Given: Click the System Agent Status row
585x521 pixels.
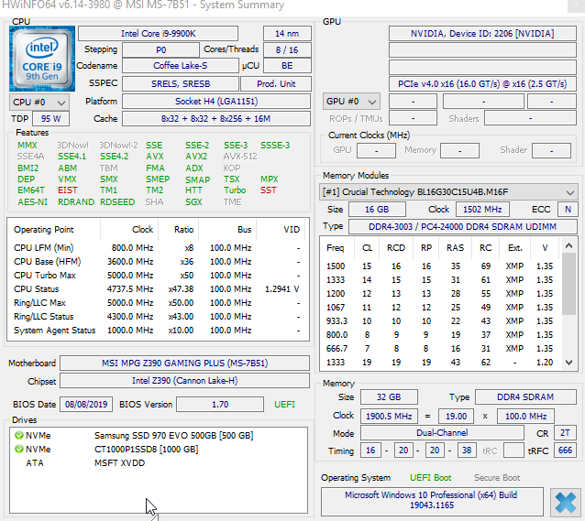Looking at the screenshot, I should tap(158, 331).
